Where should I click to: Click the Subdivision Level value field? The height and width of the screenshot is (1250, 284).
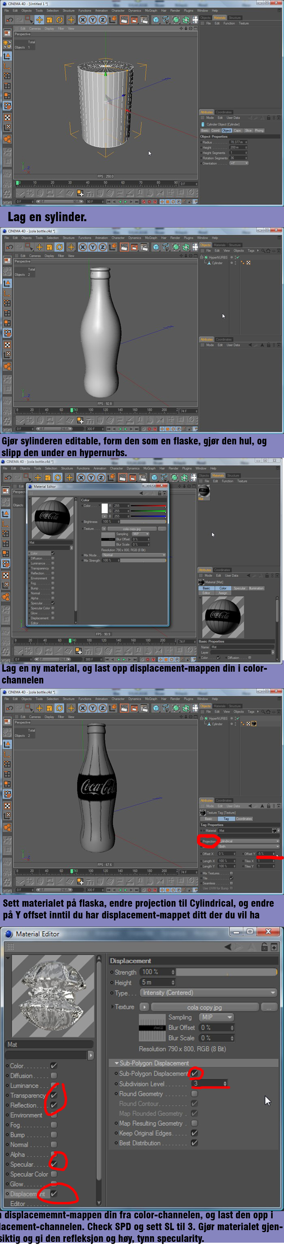210,1084
